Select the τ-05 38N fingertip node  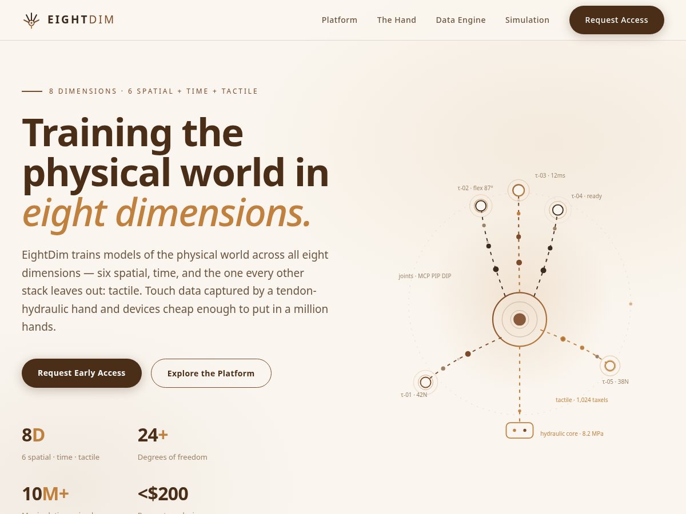[610, 366]
